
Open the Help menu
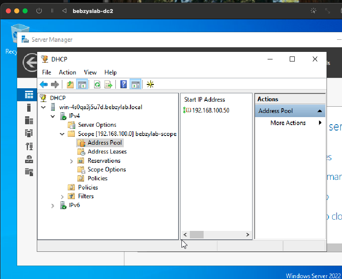click(x=110, y=72)
